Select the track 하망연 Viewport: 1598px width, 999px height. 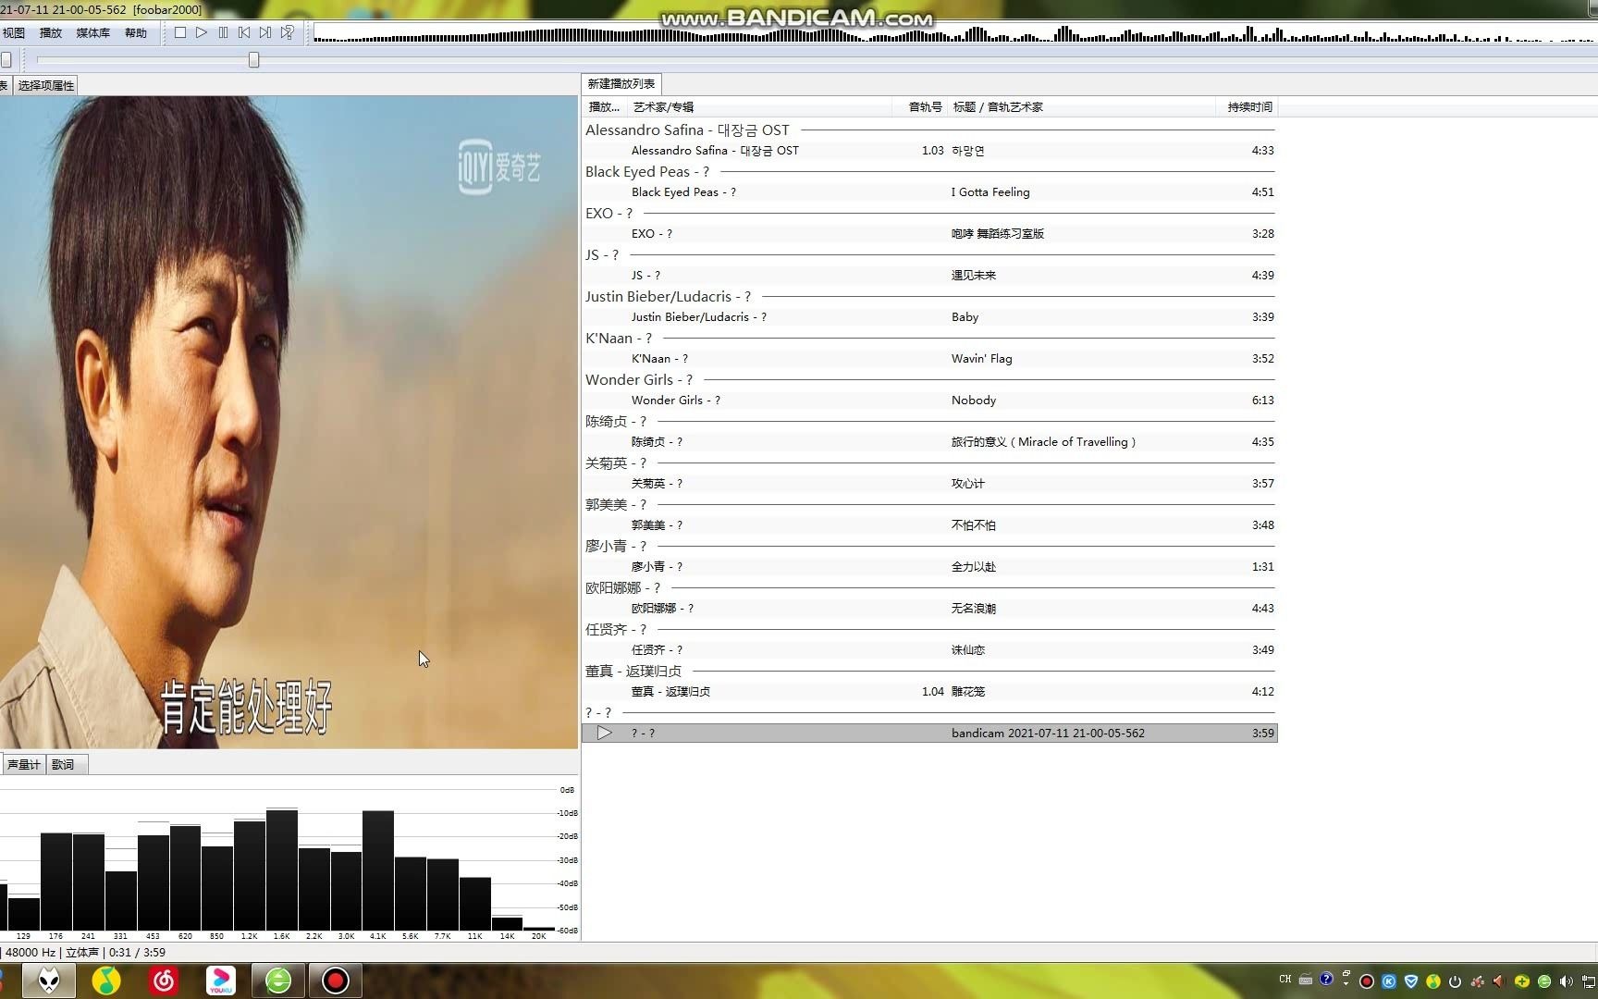929,150
